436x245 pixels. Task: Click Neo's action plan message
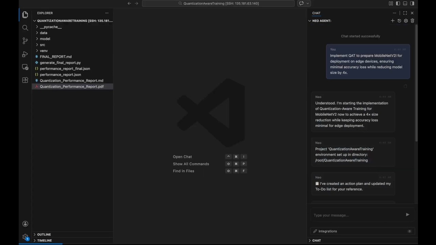(x=353, y=184)
